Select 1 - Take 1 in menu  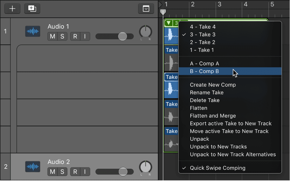pyautogui.click(x=230, y=50)
